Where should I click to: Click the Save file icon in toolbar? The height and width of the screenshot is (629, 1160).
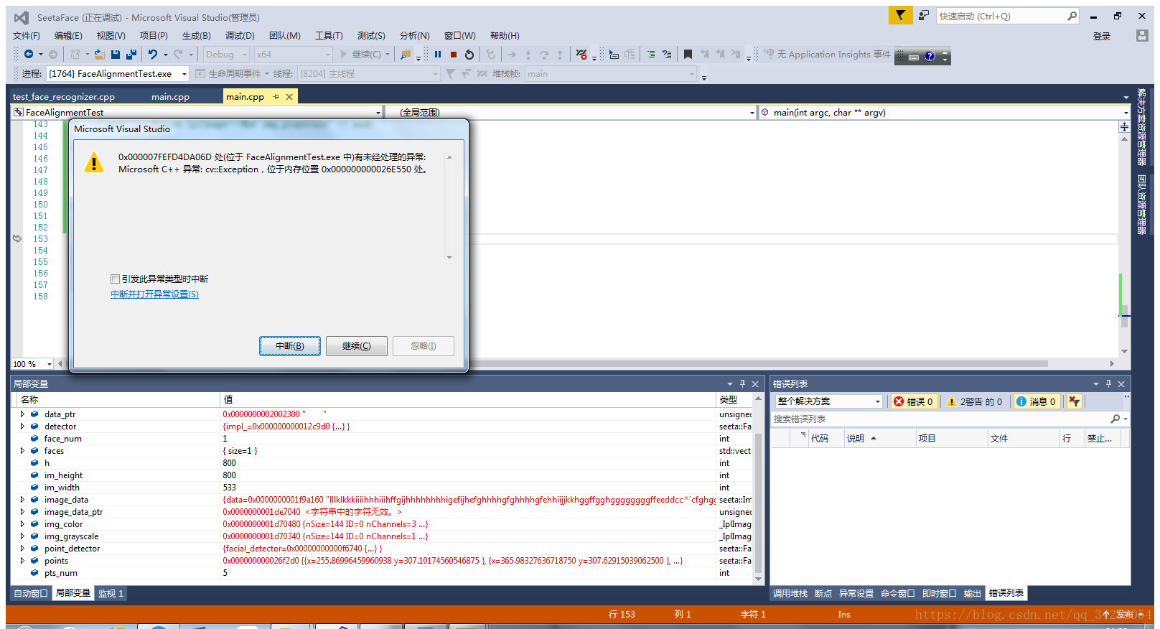[116, 54]
